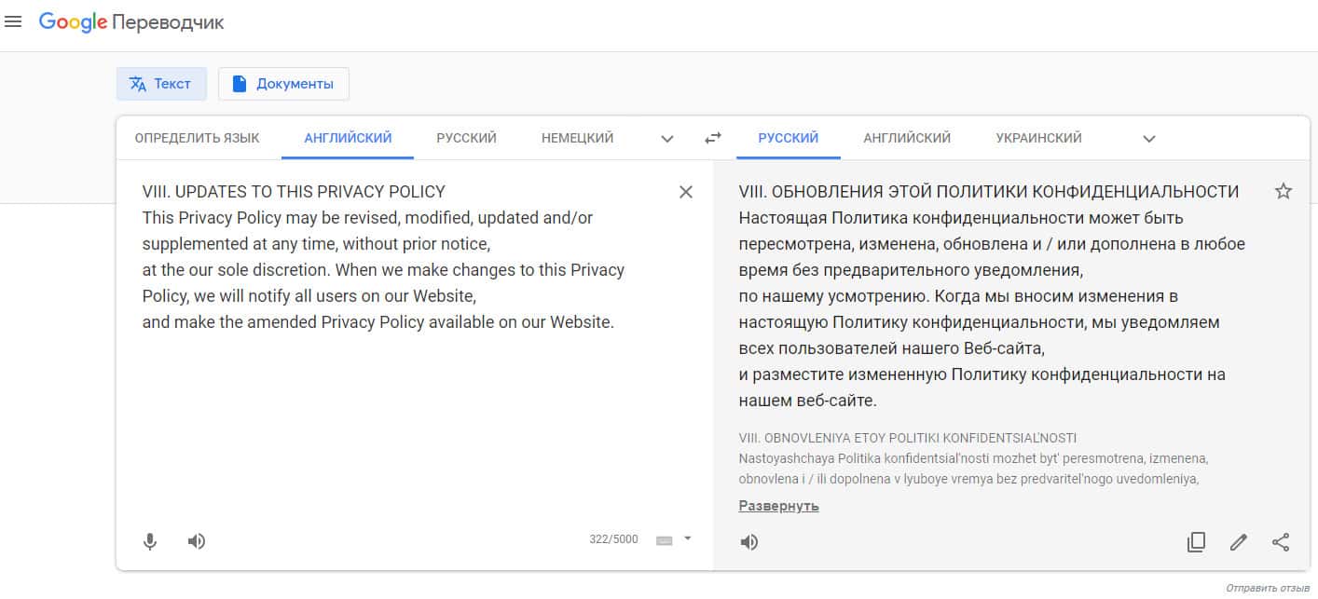
Task: Copy the translation to clipboard
Action: point(1196,542)
